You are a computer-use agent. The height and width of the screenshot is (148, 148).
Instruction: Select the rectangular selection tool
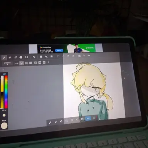(x=58, y=56)
